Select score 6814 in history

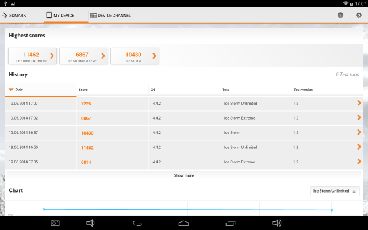pos(86,162)
